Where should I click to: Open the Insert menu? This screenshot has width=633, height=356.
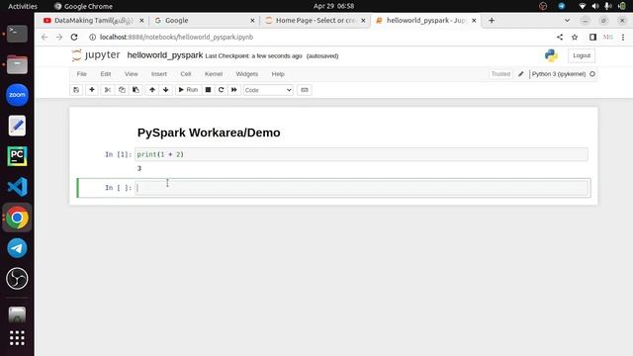pyautogui.click(x=159, y=74)
